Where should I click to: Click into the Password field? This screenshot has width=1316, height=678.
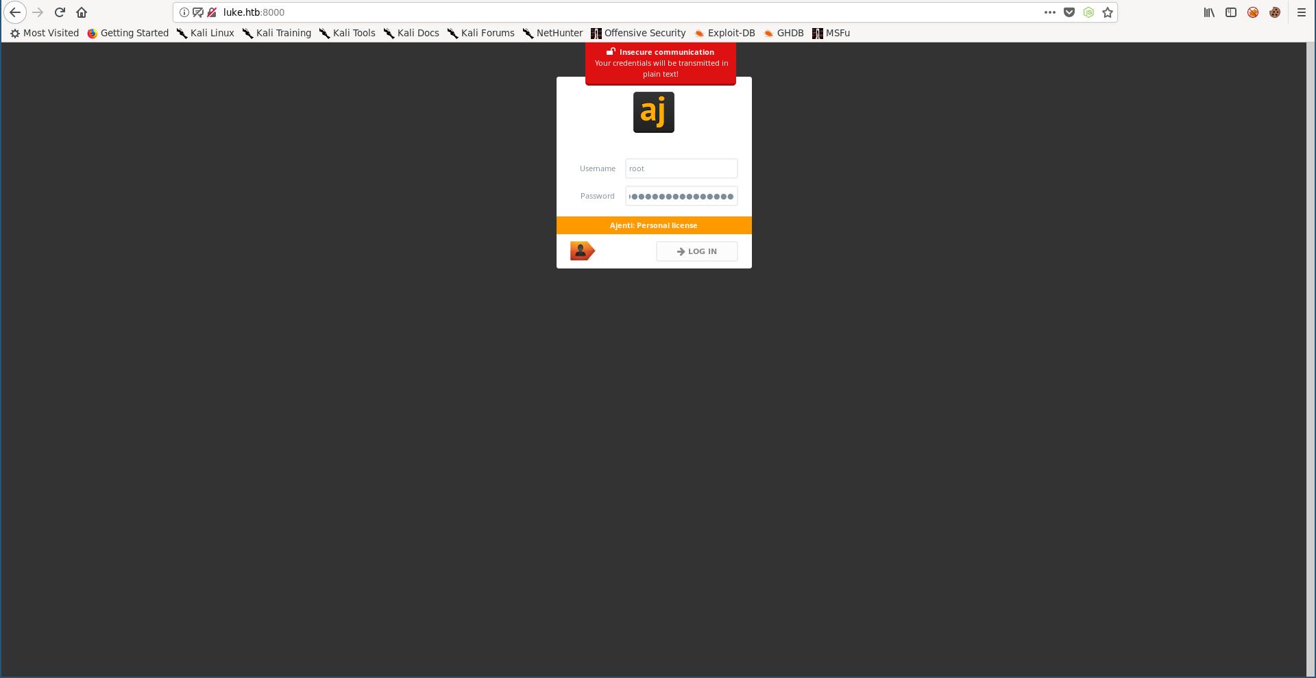(681, 196)
